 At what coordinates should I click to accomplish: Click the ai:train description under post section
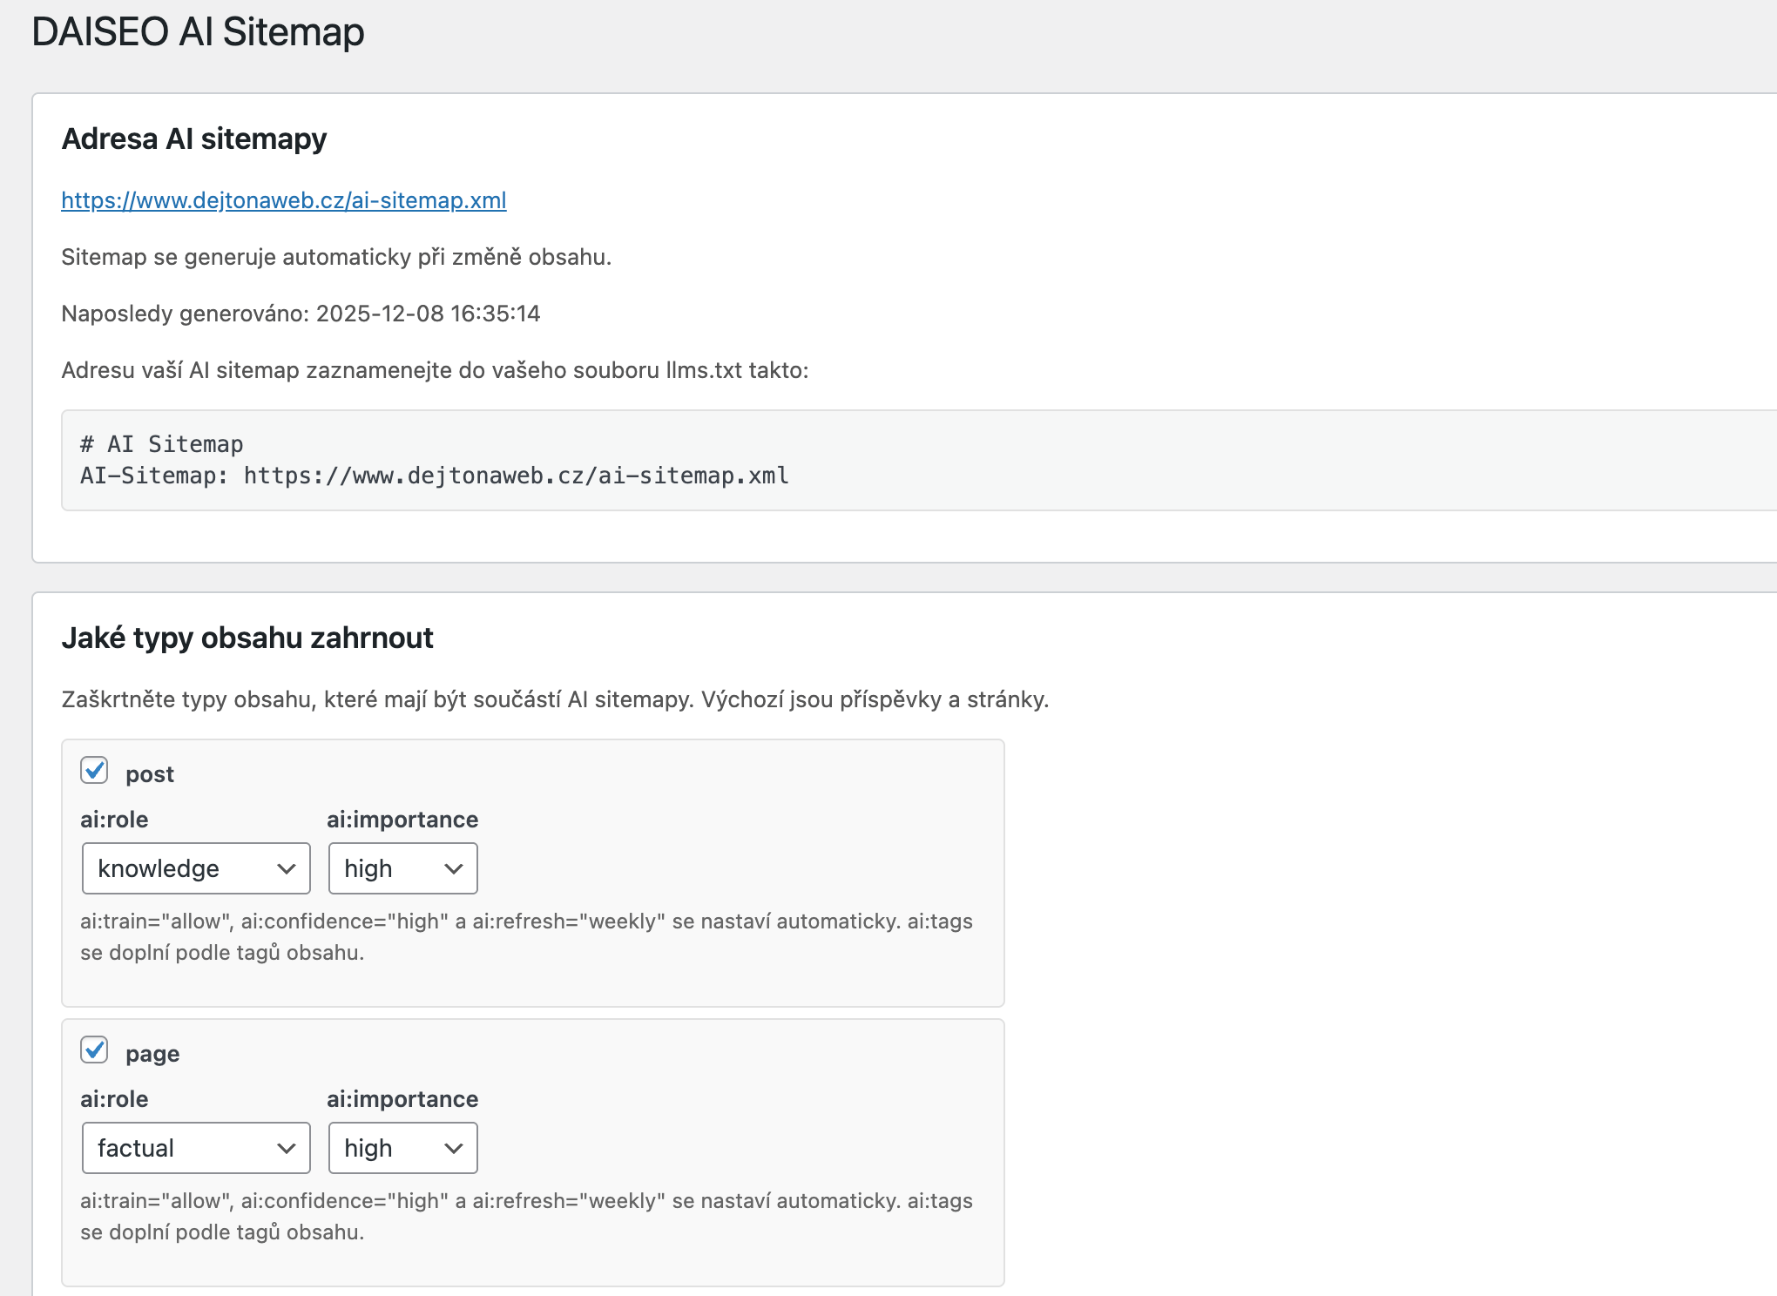click(x=525, y=936)
